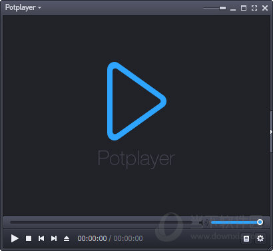Open the Potplayer main menu dropdown
273x251 pixels.
(x=23, y=7)
